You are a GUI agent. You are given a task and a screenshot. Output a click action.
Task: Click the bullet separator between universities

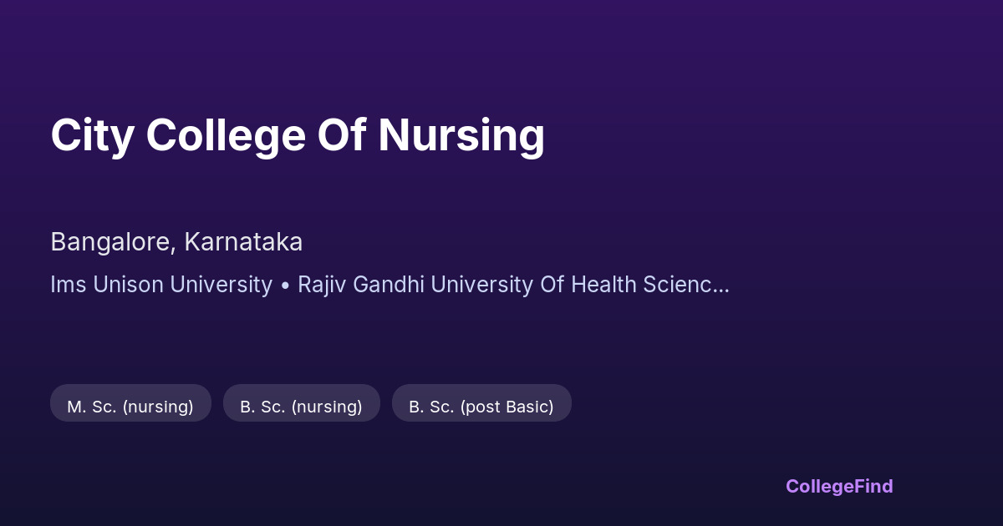(x=285, y=285)
